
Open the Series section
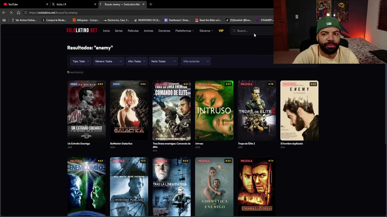coord(119,31)
